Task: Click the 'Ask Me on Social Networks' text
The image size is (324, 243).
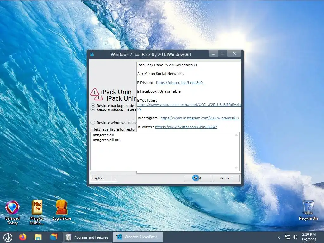Action: (160, 74)
